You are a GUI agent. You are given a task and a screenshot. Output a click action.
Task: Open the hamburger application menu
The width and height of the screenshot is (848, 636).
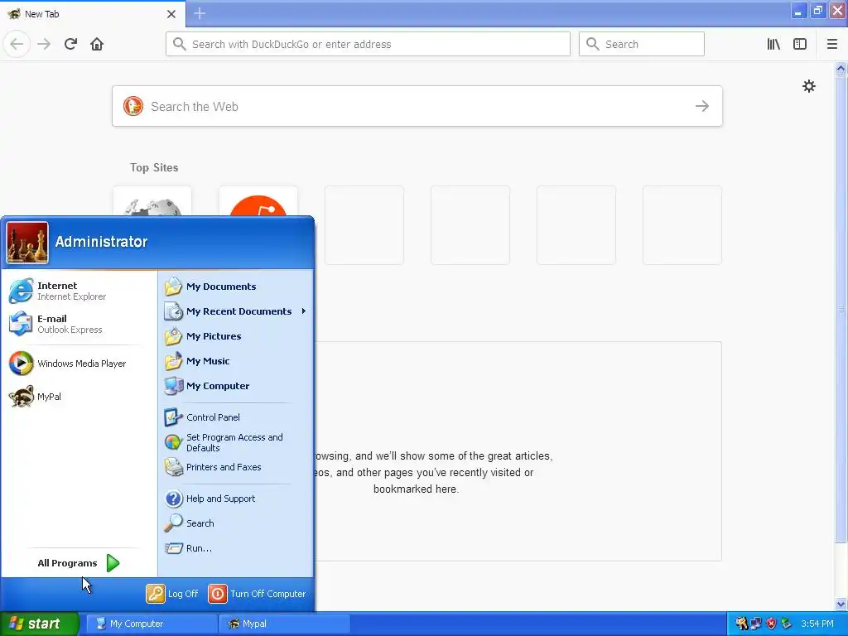[832, 44]
